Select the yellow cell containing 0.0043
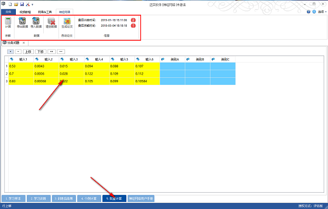The width and height of the screenshot is (328, 209). click(46, 66)
